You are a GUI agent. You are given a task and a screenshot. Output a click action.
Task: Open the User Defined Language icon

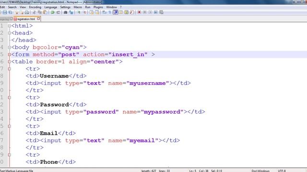tap(121, 12)
